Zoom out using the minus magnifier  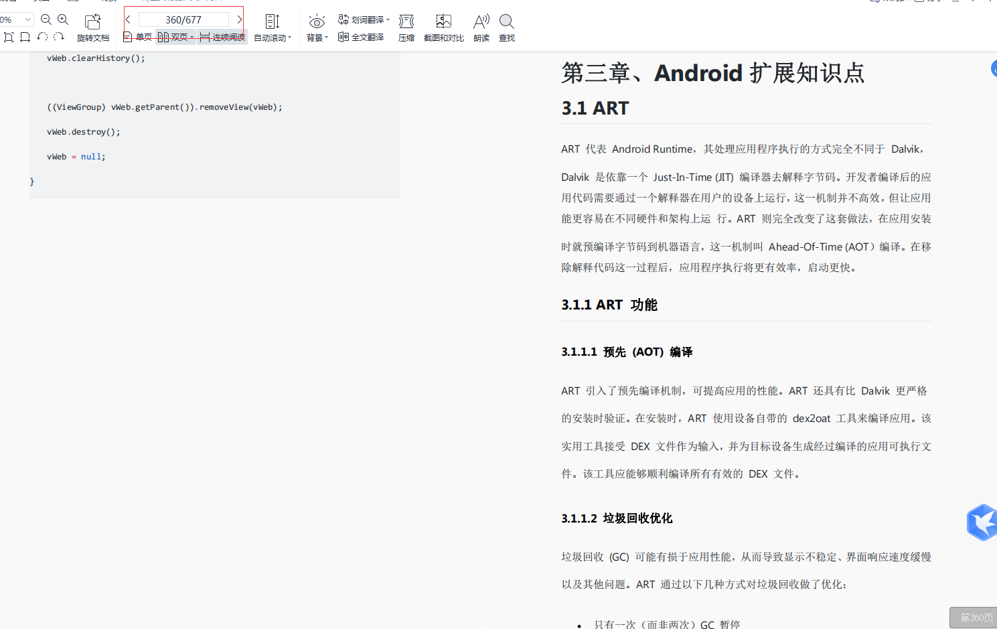coord(46,19)
